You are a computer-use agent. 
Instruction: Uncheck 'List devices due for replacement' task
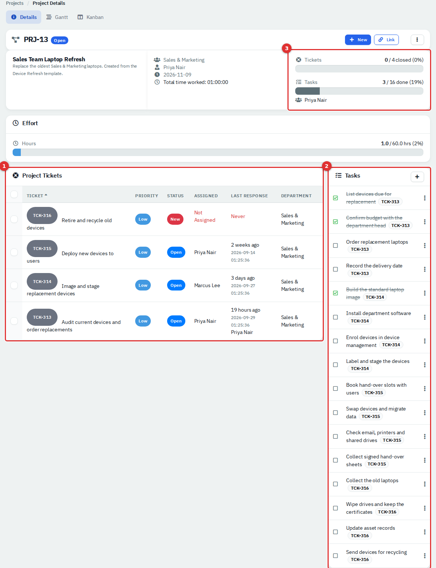[335, 198]
